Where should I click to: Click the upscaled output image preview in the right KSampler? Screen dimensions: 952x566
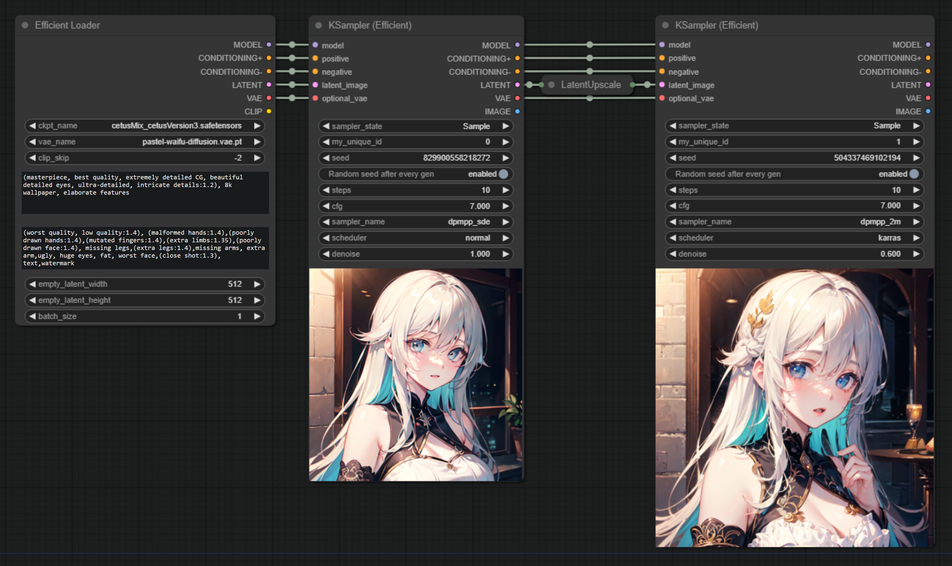tap(794, 407)
